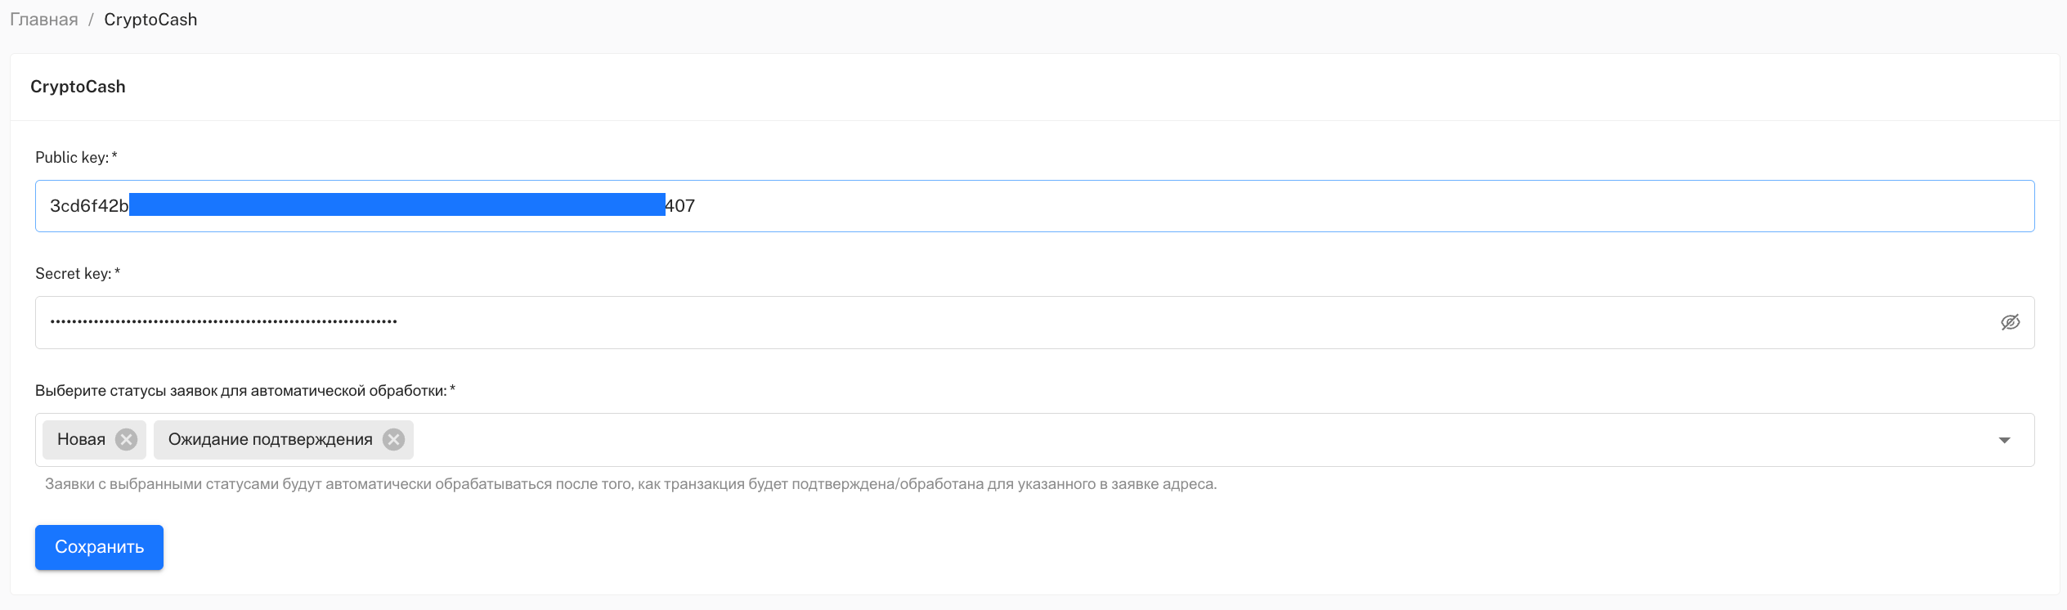2067x610 pixels.
Task: Remove the "Новая" status tag
Action: 126,440
